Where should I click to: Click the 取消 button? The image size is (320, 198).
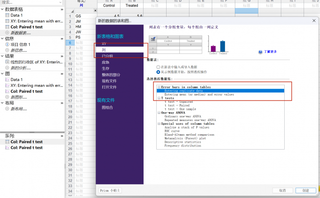pyautogui.click(x=282, y=190)
